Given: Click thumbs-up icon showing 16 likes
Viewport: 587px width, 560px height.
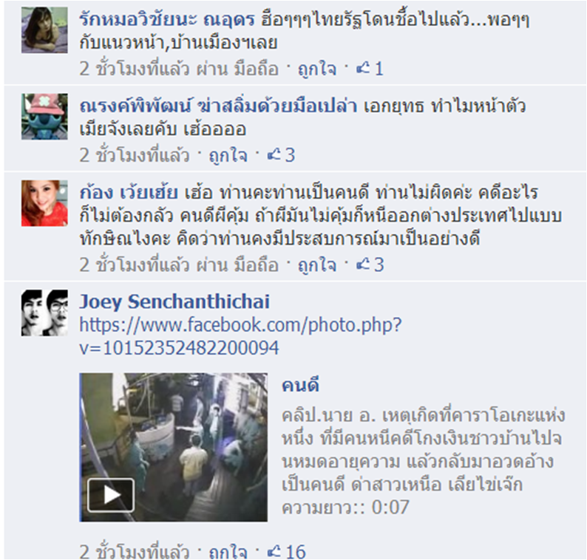Looking at the screenshot, I should [x=274, y=551].
